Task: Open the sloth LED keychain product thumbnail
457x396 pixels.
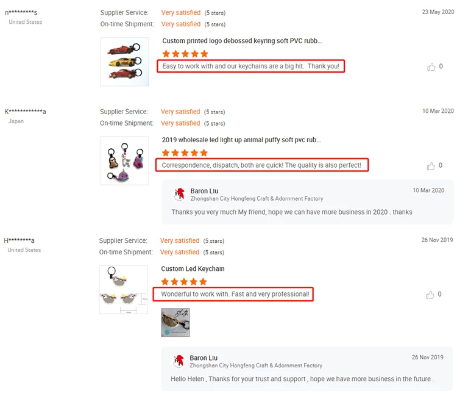Action: click(x=123, y=290)
